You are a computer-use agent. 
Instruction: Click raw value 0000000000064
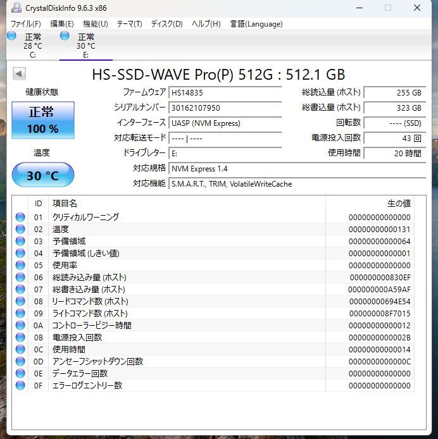(380, 242)
